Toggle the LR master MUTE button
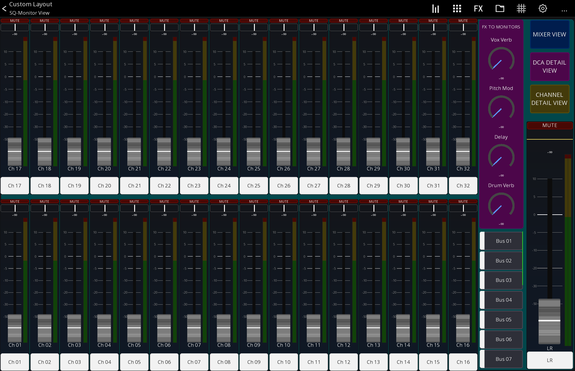This screenshot has height=371, width=575. click(x=550, y=126)
